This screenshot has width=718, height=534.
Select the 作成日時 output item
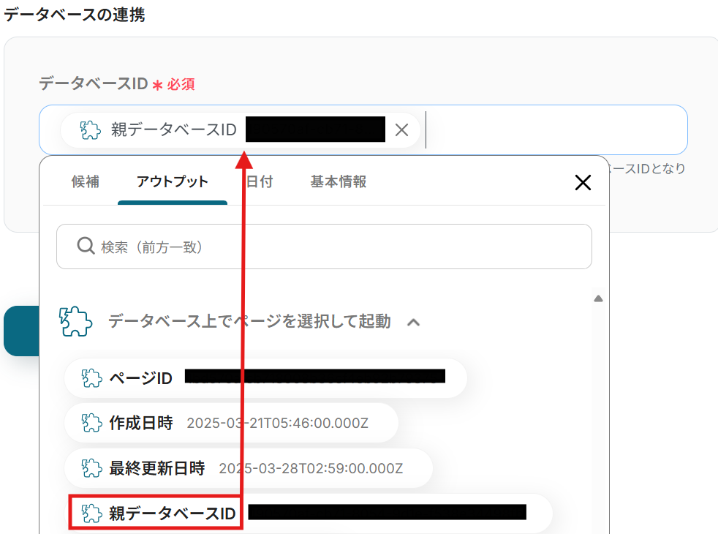coord(231,423)
